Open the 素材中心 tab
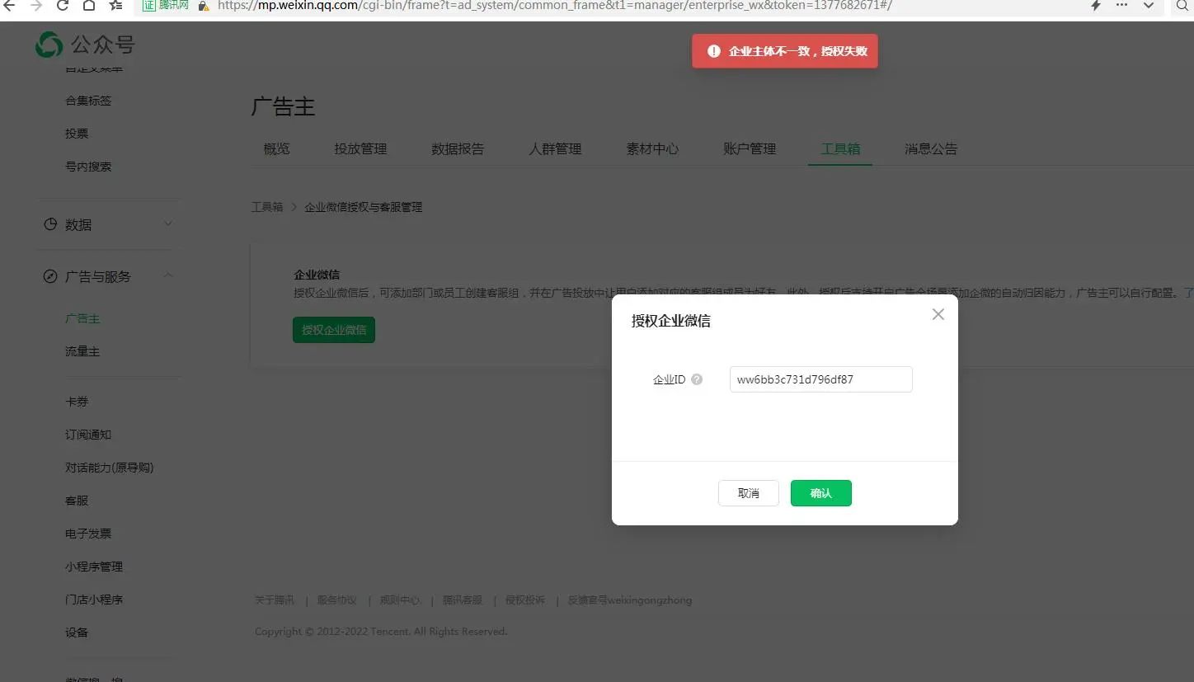 [652, 149]
